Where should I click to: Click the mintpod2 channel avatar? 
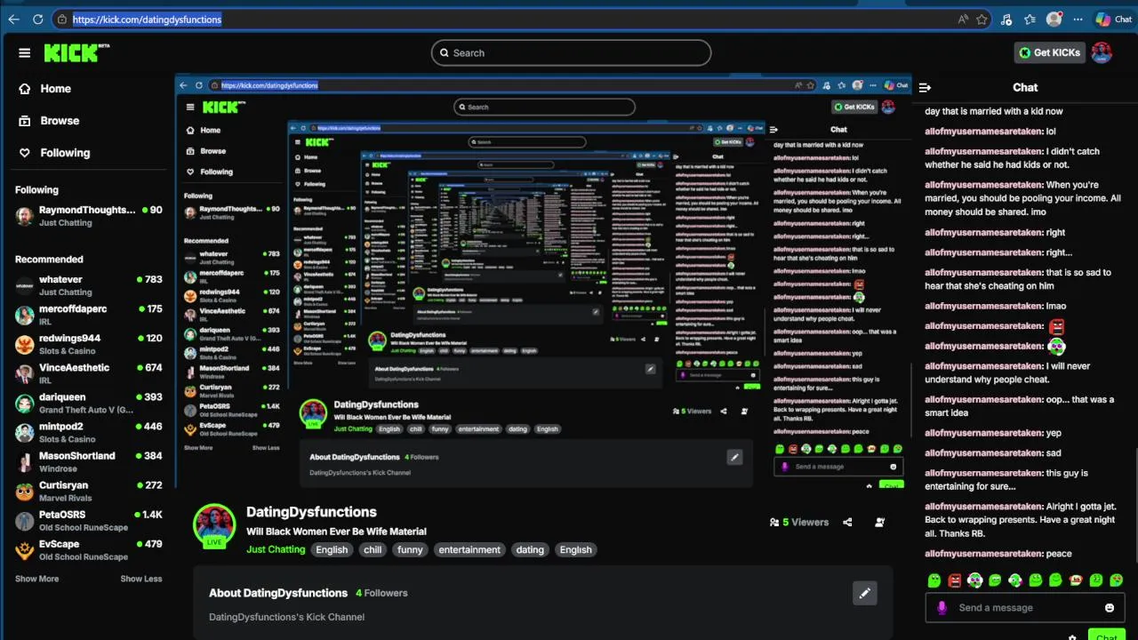pos(25,432)
